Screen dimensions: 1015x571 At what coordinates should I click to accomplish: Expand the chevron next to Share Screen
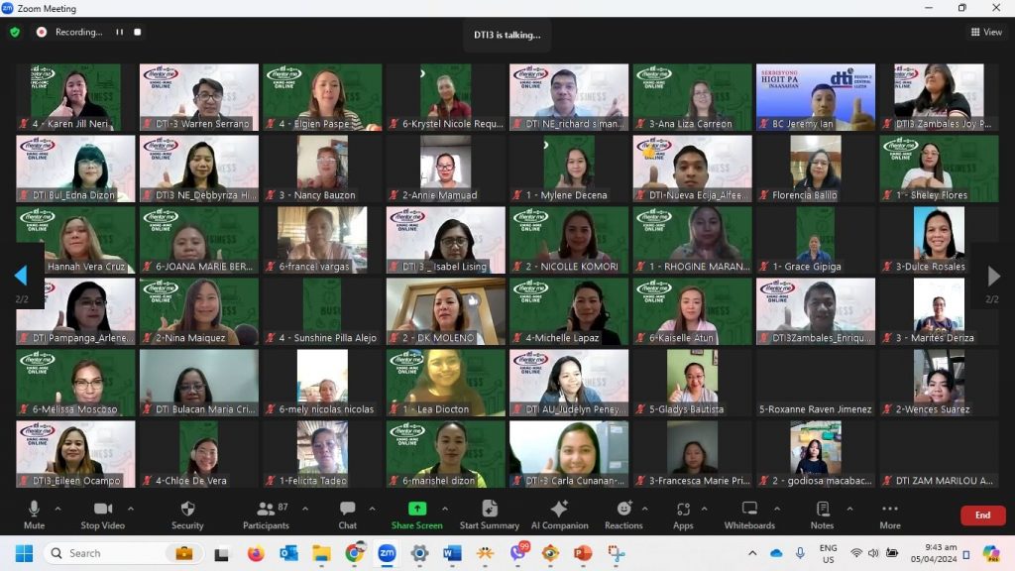pyautogui.click(x=444, y=509)
